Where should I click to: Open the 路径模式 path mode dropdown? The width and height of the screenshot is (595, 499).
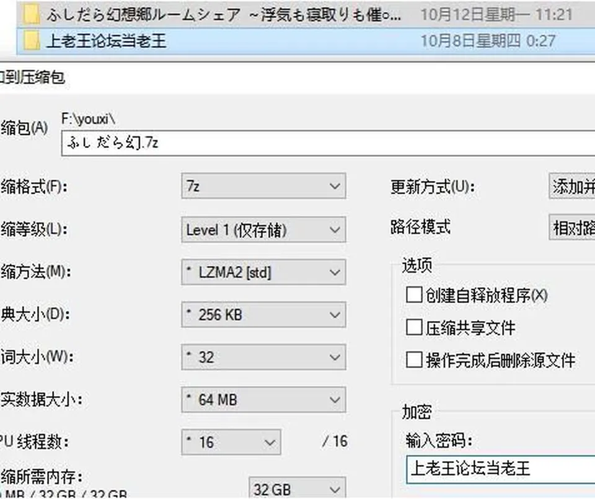(x=572, y=227)
